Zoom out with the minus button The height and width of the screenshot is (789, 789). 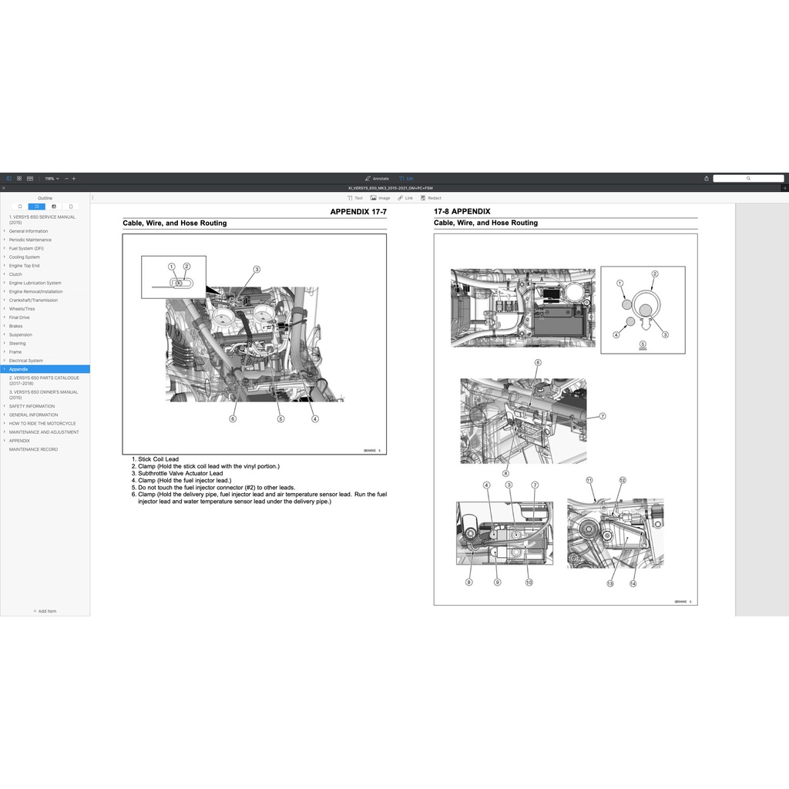point(66,178)
